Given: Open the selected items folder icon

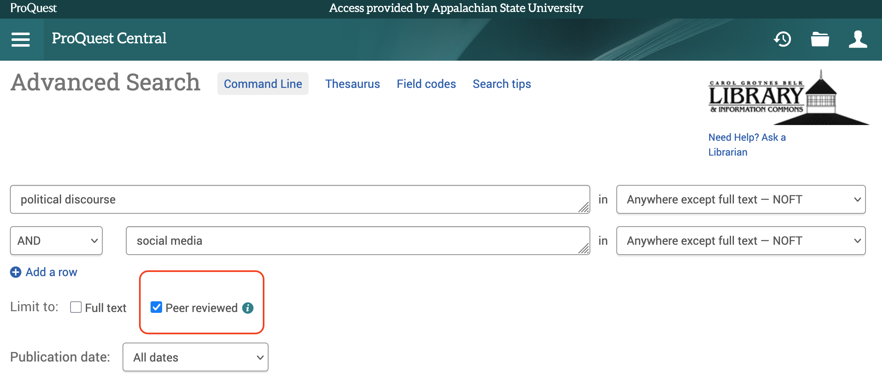Looking at the screenshot, I should (820, 39).
